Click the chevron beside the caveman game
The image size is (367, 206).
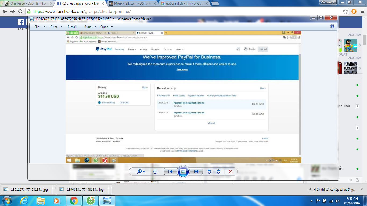(x=360, y=45)
